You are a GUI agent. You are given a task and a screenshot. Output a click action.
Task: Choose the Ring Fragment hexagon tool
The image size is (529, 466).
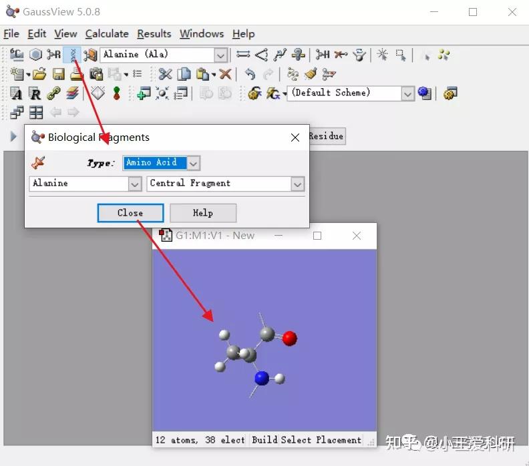tap(35, 54)
